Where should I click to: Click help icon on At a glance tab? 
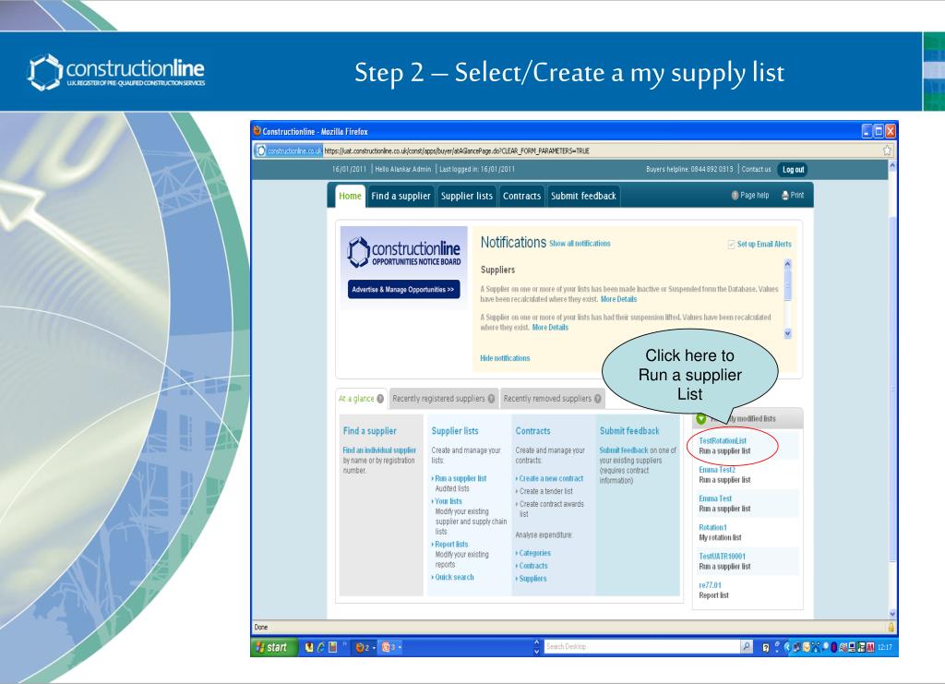click(x=380, y=399)
